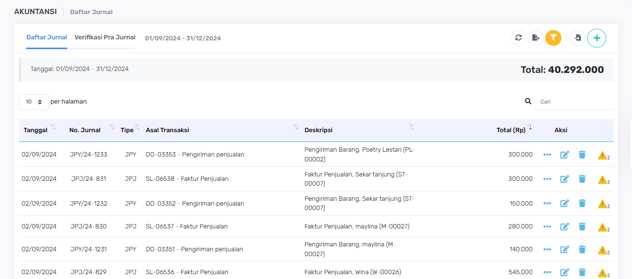Open the yellow filter button
Screen dimensions: 632x279
click(x=553, y=37)
